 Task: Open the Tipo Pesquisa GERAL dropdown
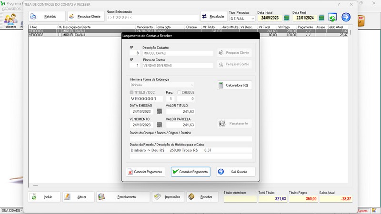click(x=242, y=19)
